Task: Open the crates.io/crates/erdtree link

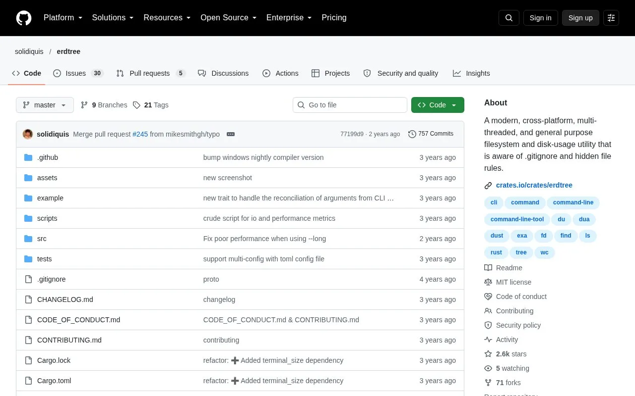Action: 534,185
